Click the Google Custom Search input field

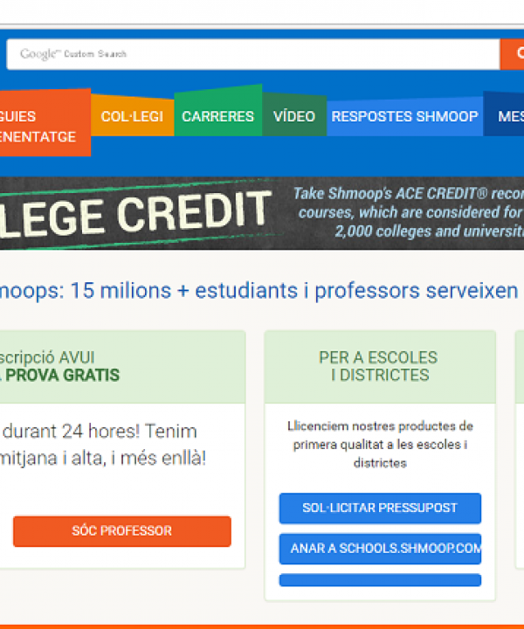coord(253,54)
